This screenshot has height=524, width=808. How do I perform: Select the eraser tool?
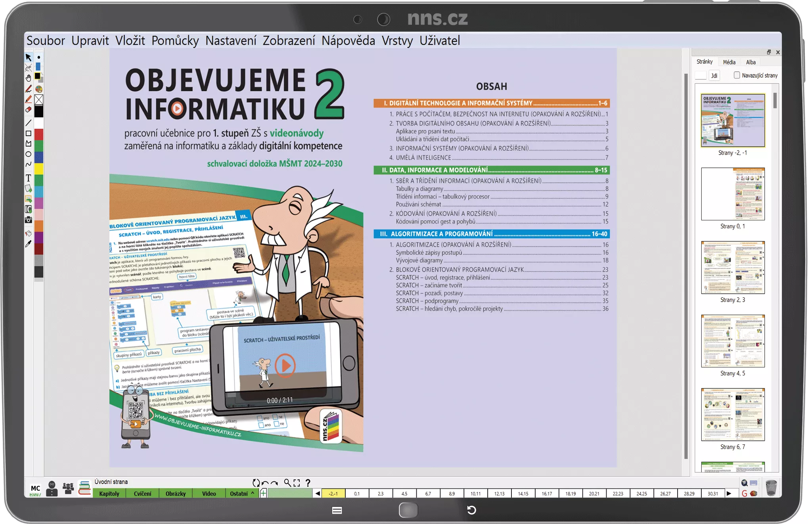(29, 110)
